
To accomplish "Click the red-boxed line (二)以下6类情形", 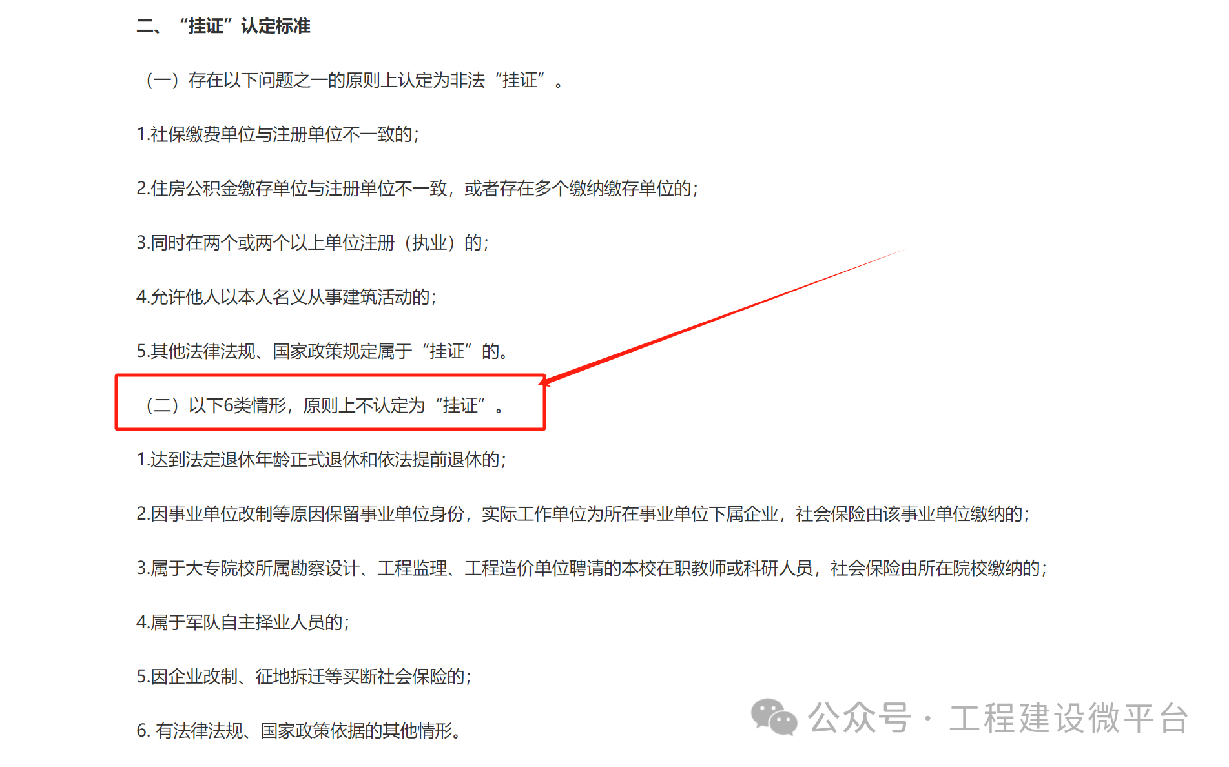I will 325,405.
